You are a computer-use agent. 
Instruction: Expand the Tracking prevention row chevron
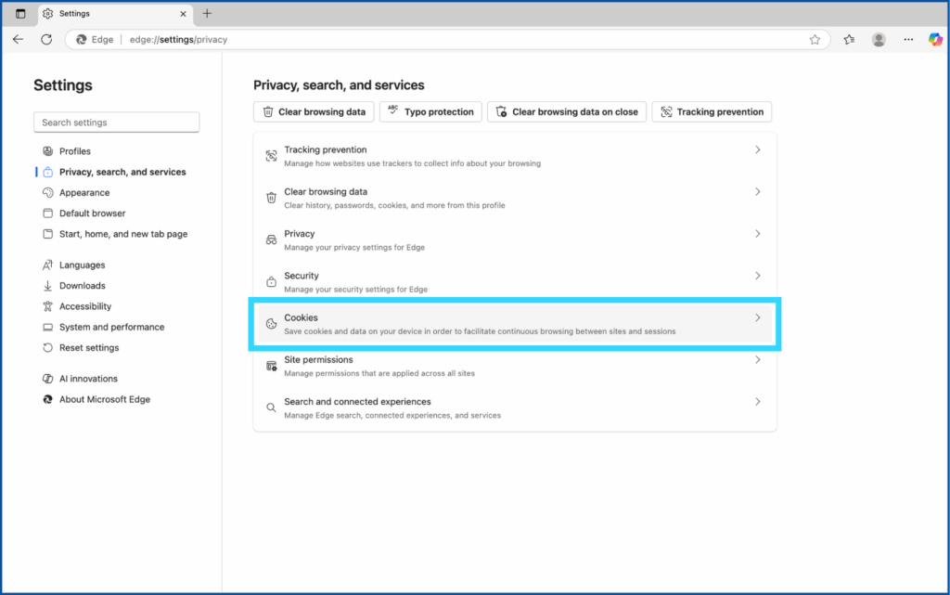757,149
